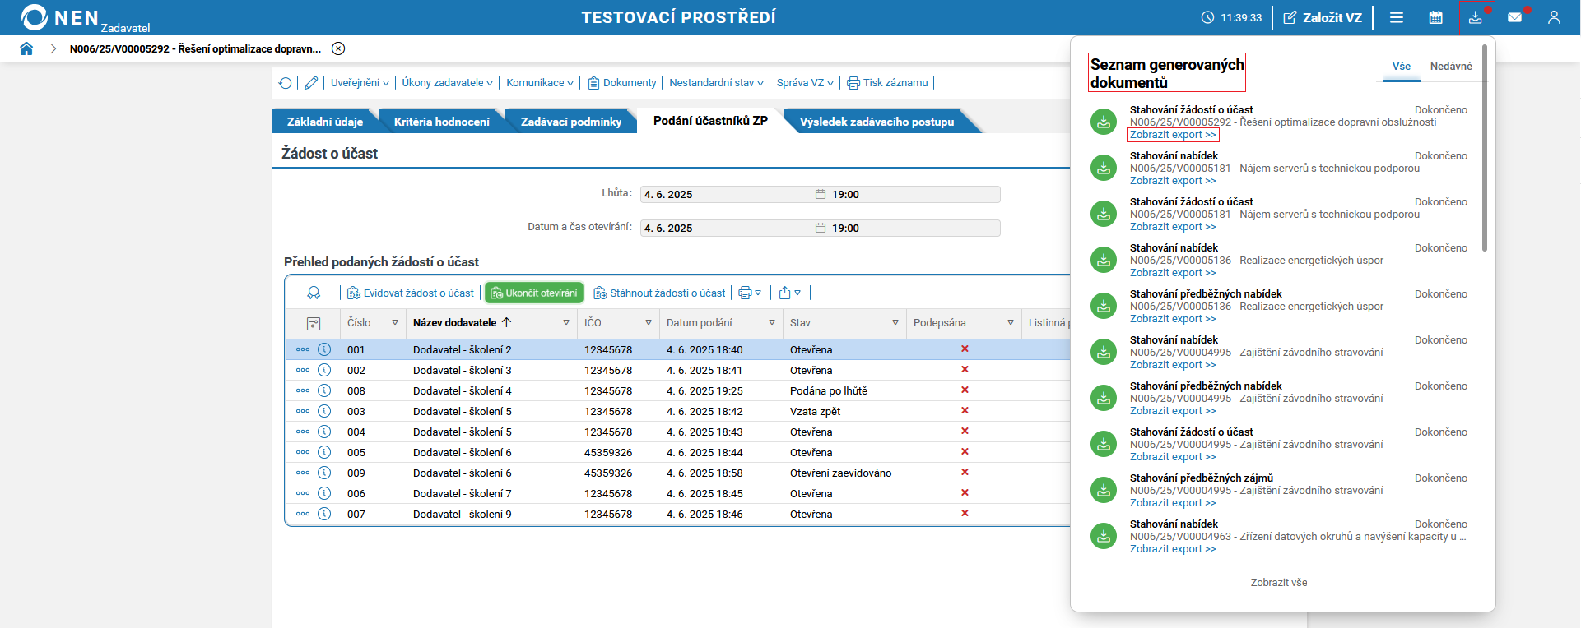Click green download icon for Stahování předběžných zájmů
The image size is (1581, 628).
1103,491
